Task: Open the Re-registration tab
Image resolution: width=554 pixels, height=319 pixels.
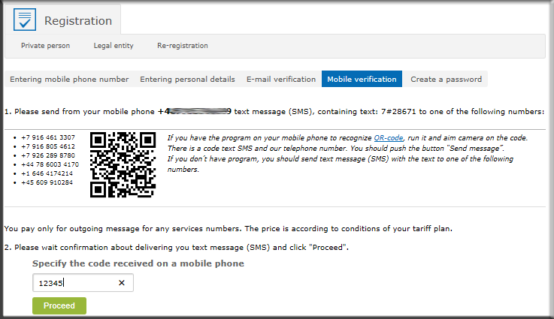Action: click(183, 46)
